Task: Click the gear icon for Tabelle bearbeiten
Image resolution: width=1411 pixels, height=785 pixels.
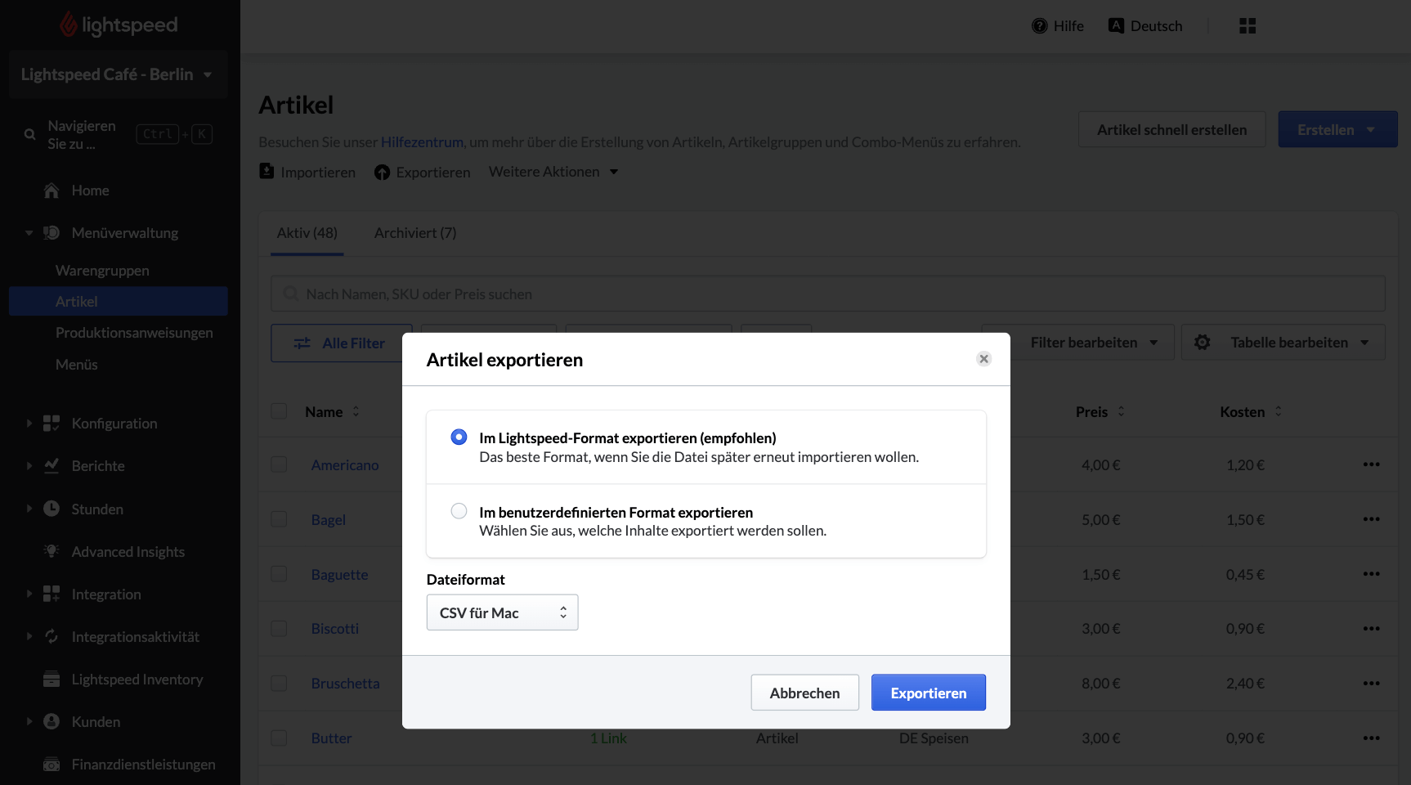Action: point(1202,343)
